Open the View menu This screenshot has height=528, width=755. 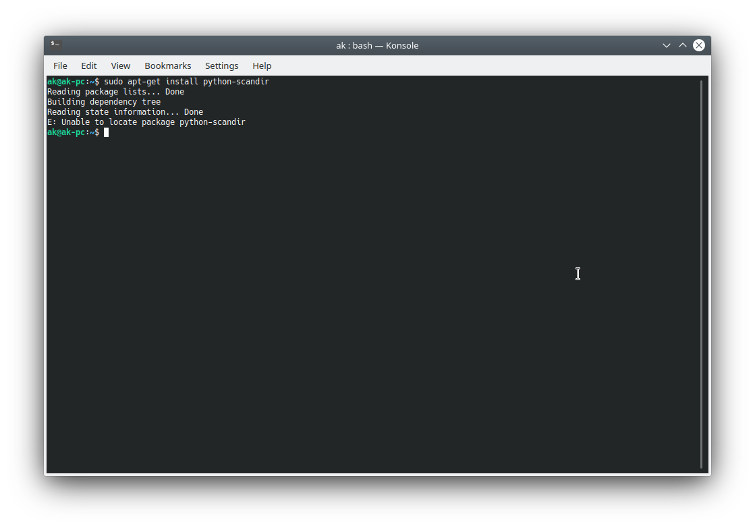pos(120,65)
